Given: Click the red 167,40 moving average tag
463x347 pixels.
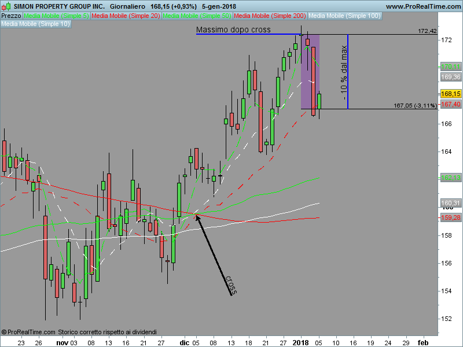Looking at the screenshot, I should click(x=451, y=104).
